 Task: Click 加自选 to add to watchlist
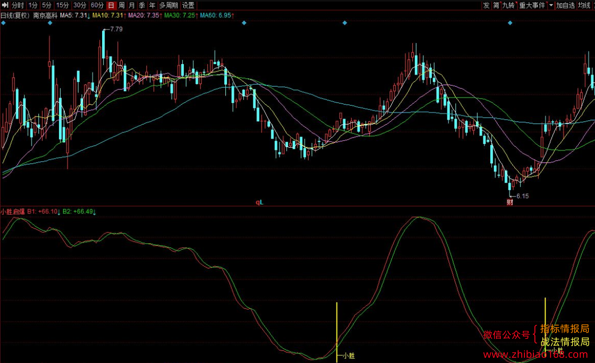tap(566, 5)
